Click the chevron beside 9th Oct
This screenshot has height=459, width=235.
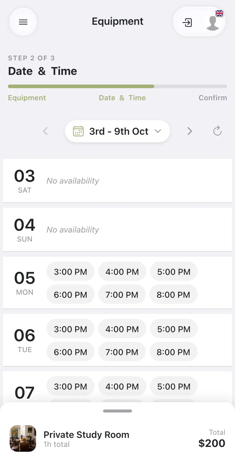158,131
